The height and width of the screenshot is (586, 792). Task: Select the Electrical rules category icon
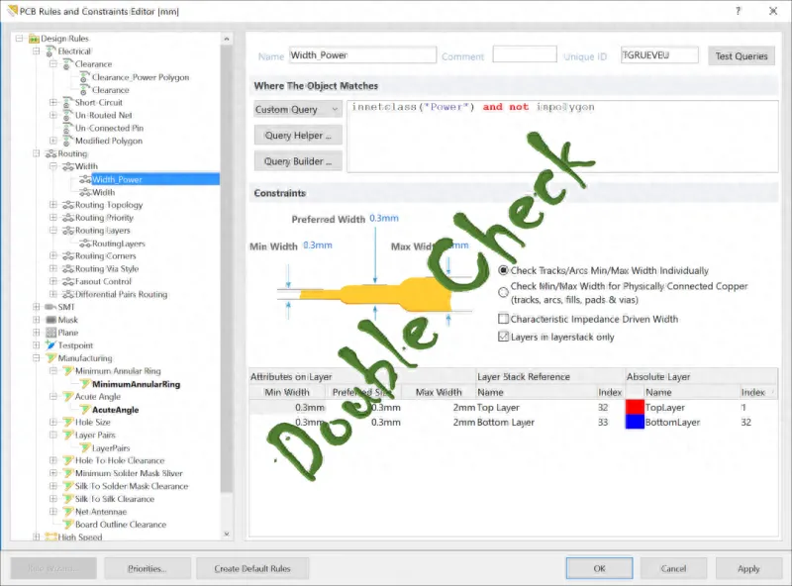click(49, 49)
